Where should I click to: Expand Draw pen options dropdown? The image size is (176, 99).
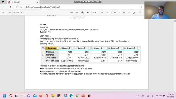point(120,13)
